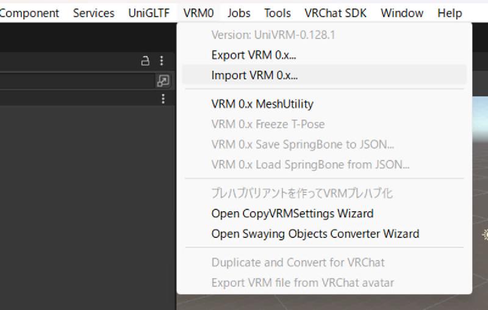The image size is (488, 310).
Task: Click the dark search field in the panel
Action: pyautogui.click(x=77, y=81)
